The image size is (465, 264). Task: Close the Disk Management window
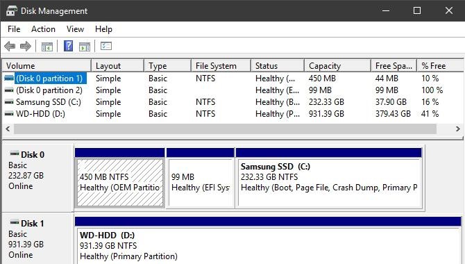pyautogui.click(x=449, y=10)
